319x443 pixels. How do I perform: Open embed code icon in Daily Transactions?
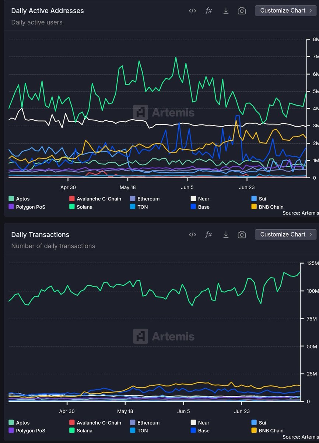(x=192, y=234)
